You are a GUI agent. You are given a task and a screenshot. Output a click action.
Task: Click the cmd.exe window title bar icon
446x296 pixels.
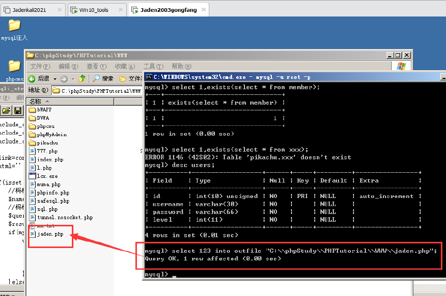[x=148, y=77]
